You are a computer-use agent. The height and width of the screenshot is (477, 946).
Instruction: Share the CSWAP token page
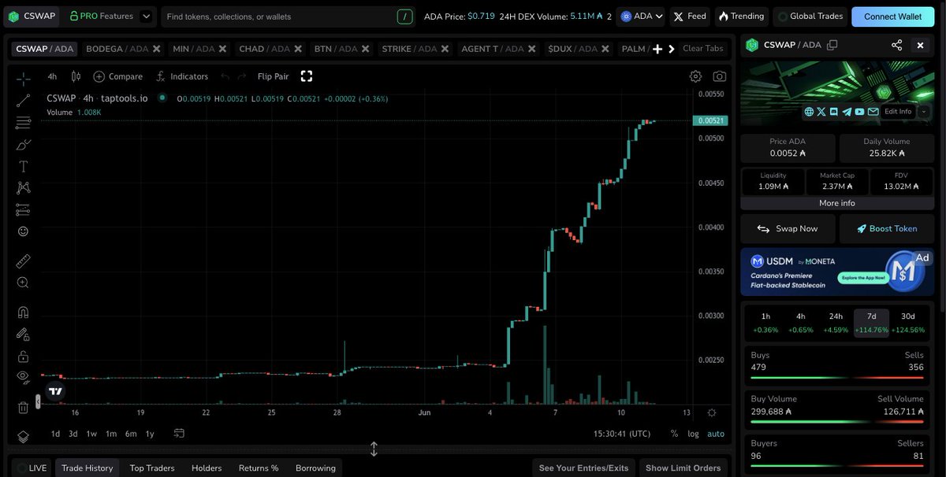[896, 45]
